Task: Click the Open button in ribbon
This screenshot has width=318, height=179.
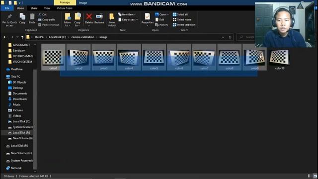Action: click(162, 14)
